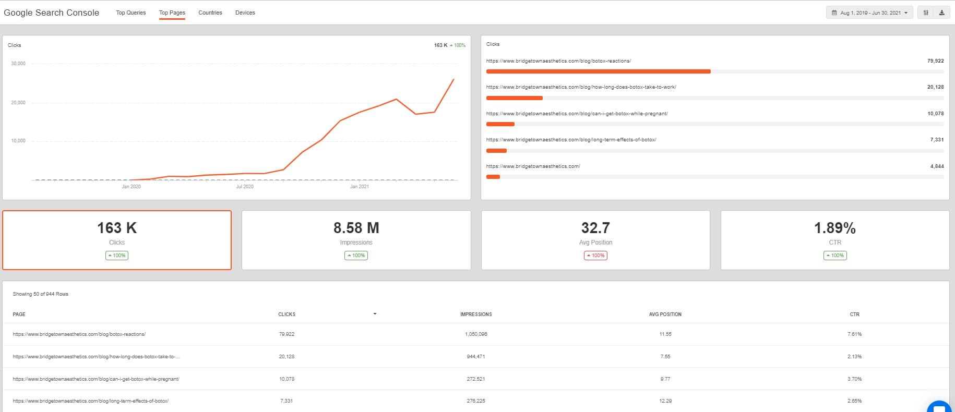
Task: Select the 32.7 Avg Position metric card
Action: click(x=595, y=240)
